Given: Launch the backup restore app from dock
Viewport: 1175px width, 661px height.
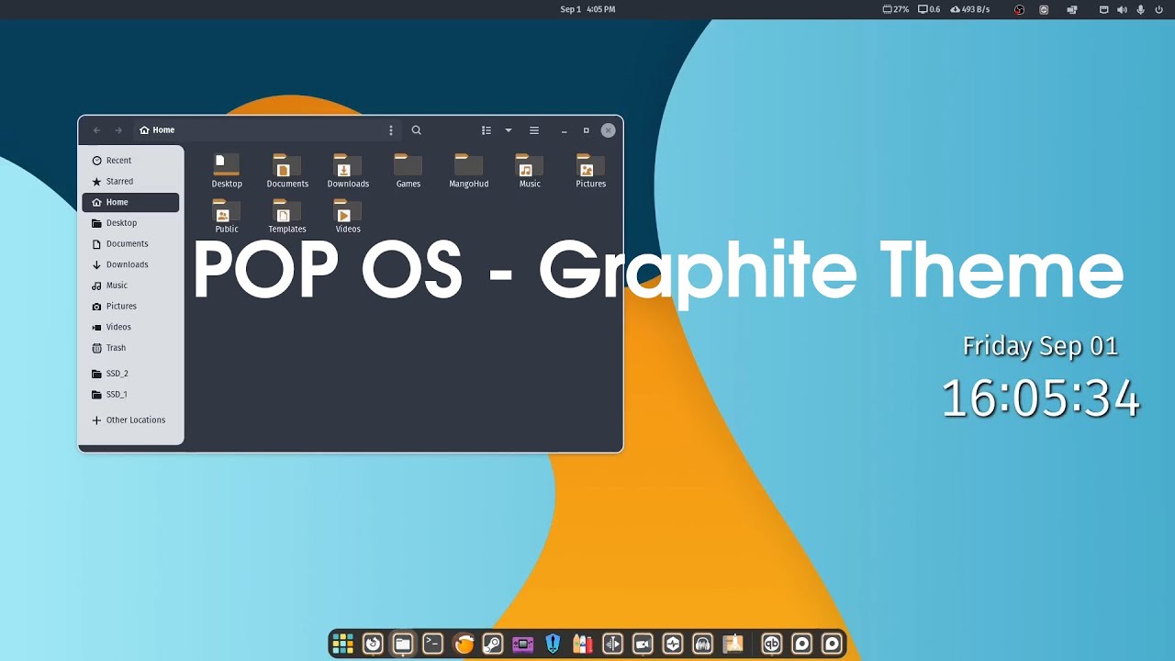Looking at the screenshot, I should tap(373, 644).
